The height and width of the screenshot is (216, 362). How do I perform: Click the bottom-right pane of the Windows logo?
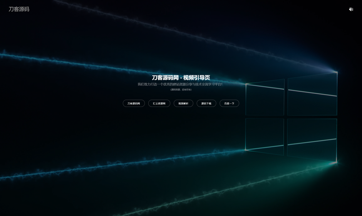(312, 139)
